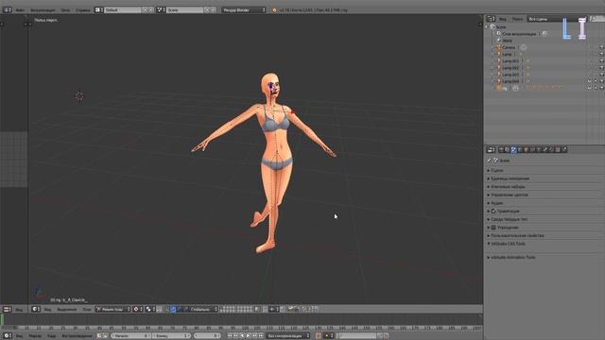Image resolution: width=605 pixels, height=340 pixels.
Task: Add a new screen layout with plus
Action: 146,10
